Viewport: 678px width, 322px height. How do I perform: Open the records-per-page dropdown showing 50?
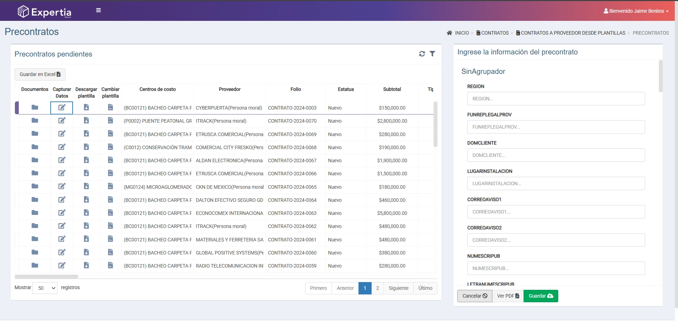(45, 288)
